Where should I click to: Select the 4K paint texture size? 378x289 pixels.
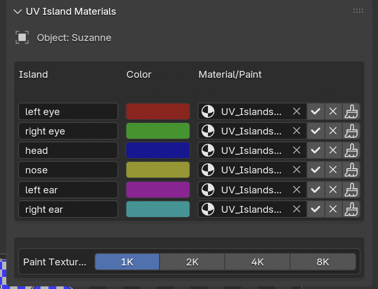pos(257,262)
